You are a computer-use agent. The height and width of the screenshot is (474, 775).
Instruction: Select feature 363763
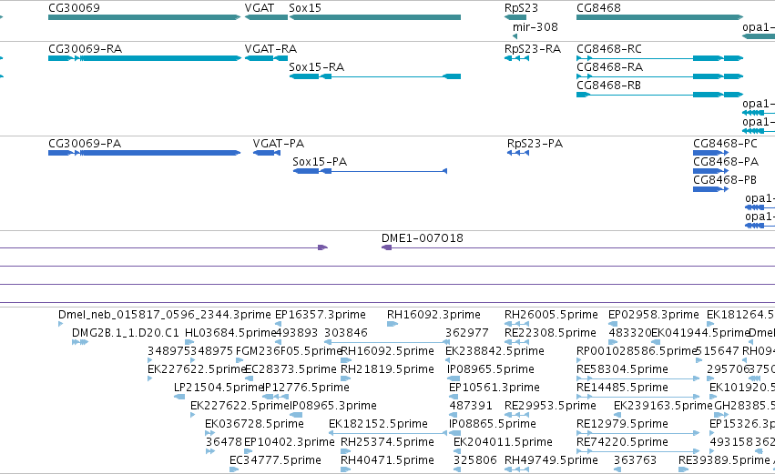[x=635, y=460]
